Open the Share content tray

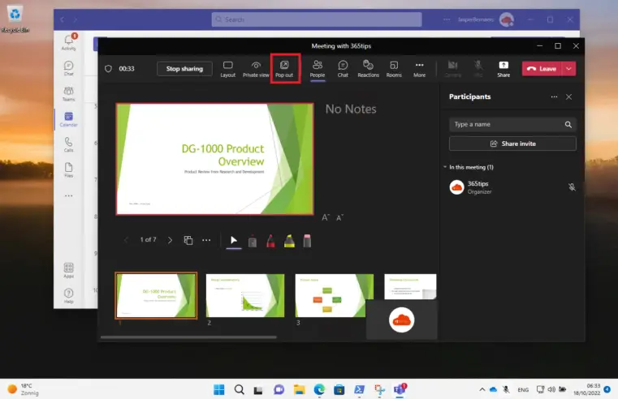coord(503,69)
